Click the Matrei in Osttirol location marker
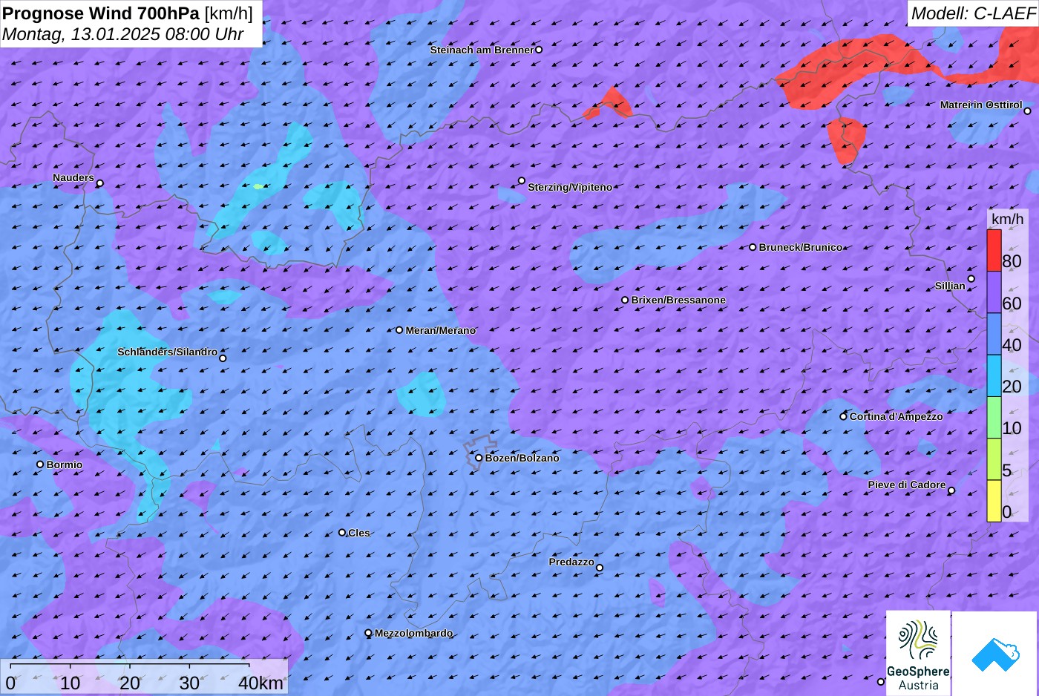 point(1027,111)
